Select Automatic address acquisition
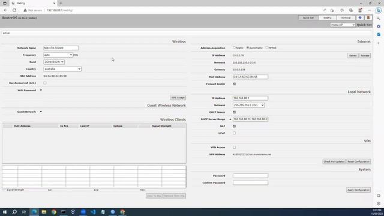 click(248, 47)
